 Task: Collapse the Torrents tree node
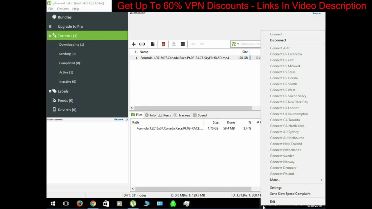coord(50,36)
